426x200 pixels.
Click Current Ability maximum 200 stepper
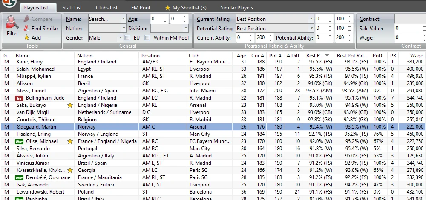coord(265,38)
